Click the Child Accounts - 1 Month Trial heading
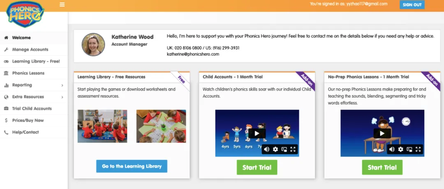 pyautogui.click(x=232, y=77)
